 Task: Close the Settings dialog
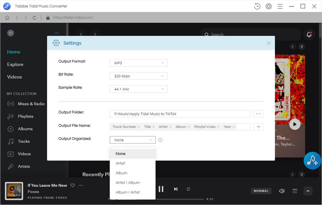268,43
